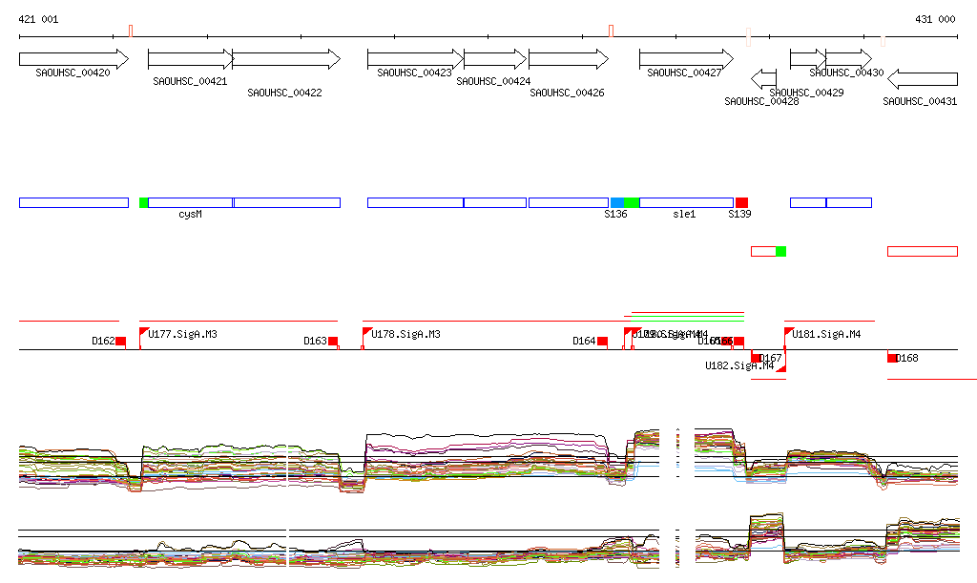The image size is (977, 583).
Task: Select the SAOUHSC_00426 locus tag text
Action: pyautogui.click(x=567, y=93)
